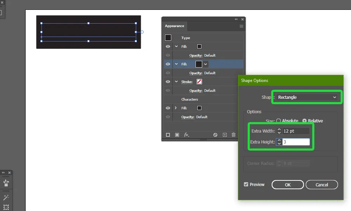Toggle dimmed eye beside the bottom Opacity row
Viewport: 351px width, 211px height.
coord(168,117)
